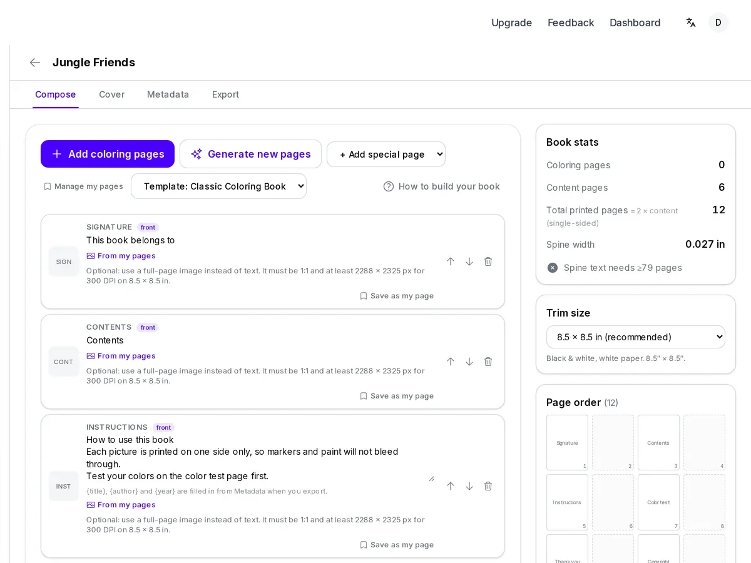
Task: Click the INST page placeholder icon
Action: (64, 486)
